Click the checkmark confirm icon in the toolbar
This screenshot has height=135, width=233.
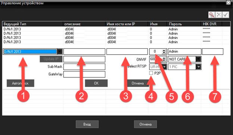click(x=226, y=15)
